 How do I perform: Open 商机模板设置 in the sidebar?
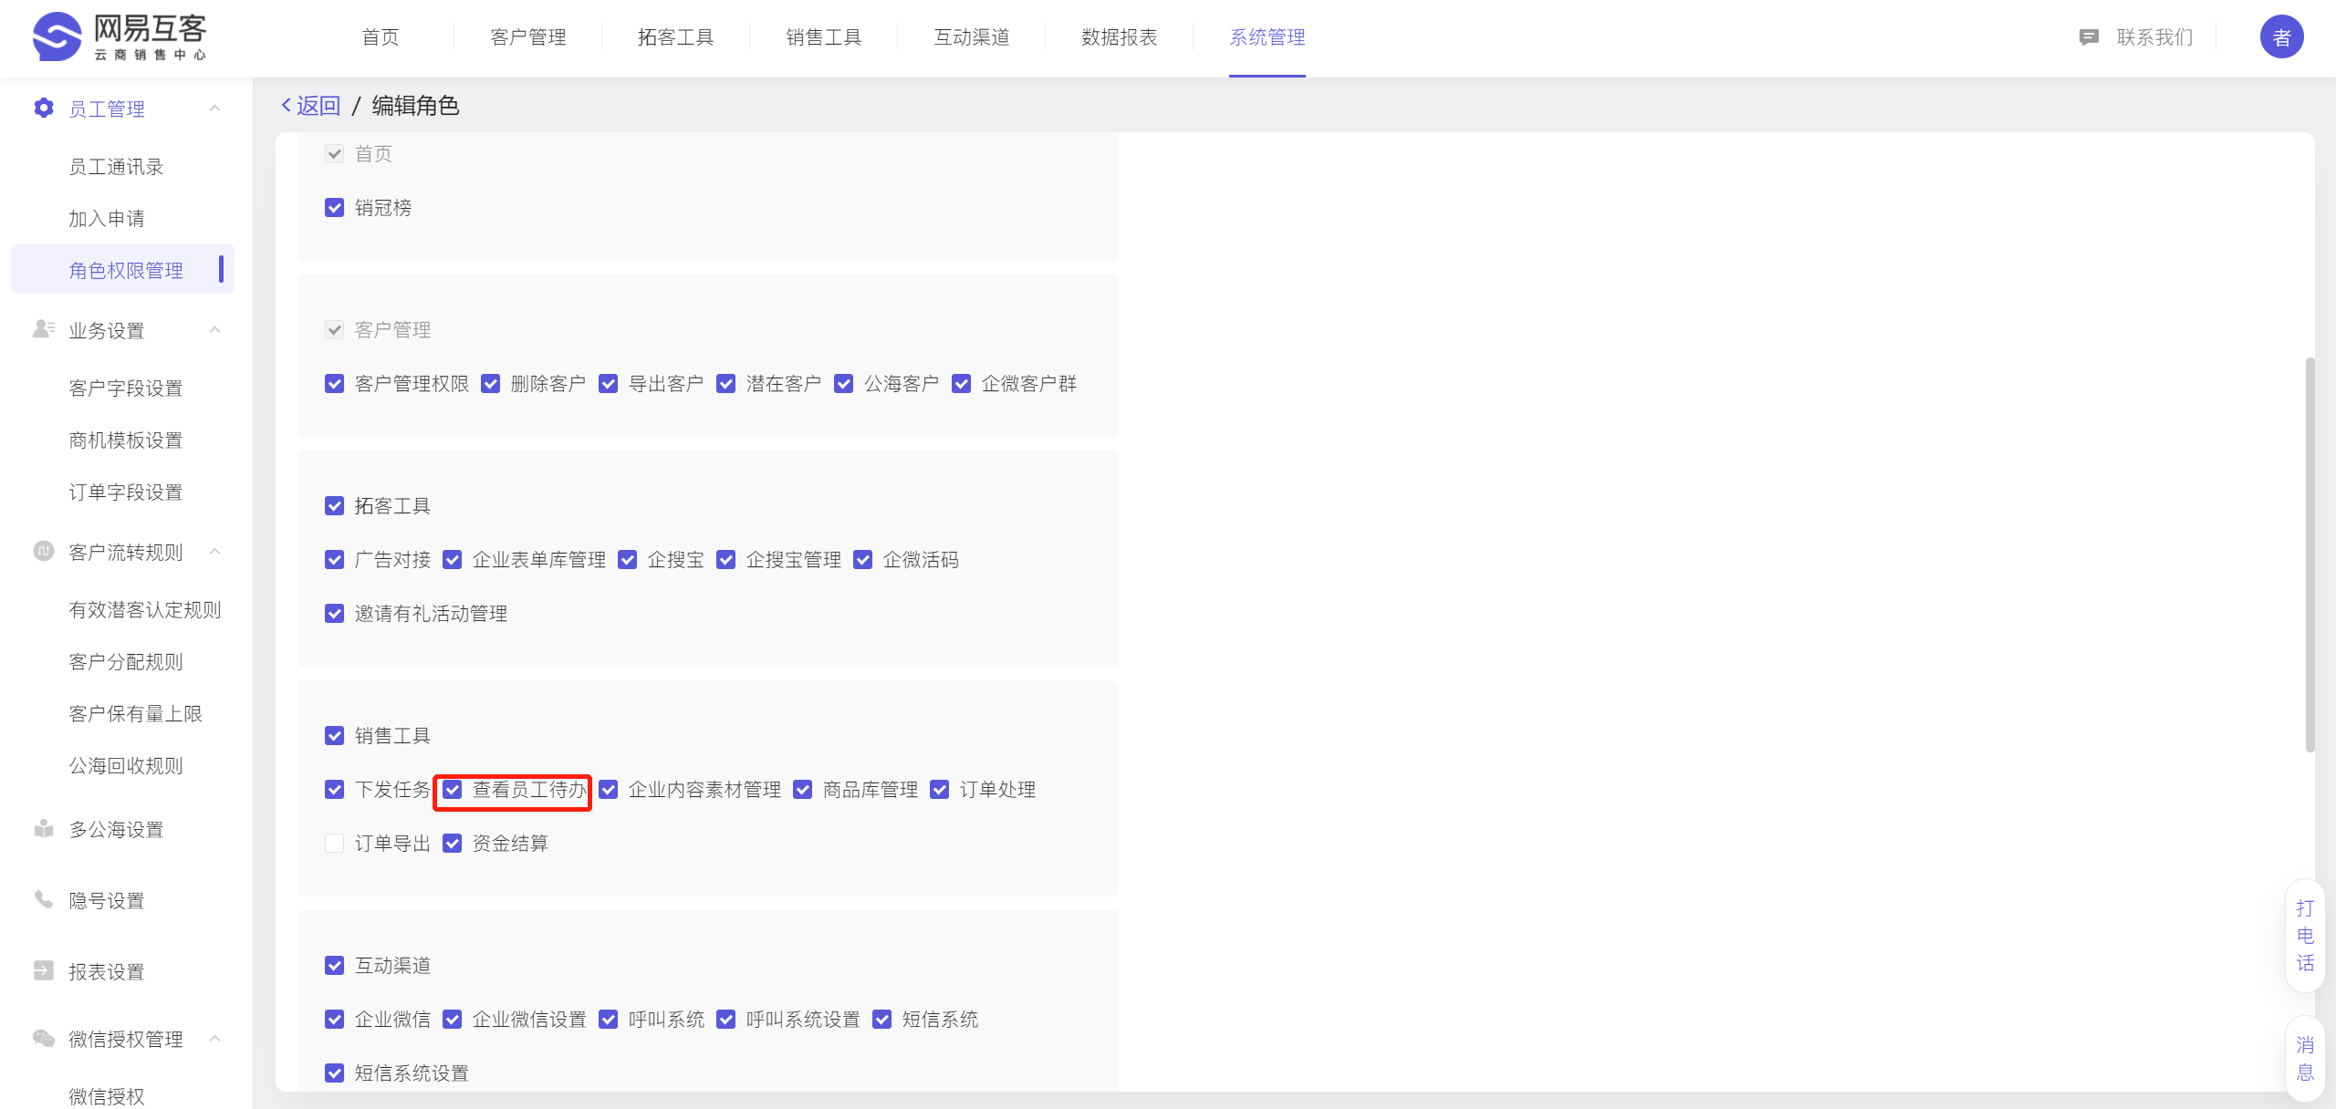126,440
